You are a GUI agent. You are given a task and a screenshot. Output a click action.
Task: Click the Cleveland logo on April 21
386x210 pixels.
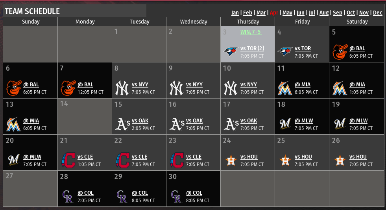pyautogui.click(x=68, y=160)
